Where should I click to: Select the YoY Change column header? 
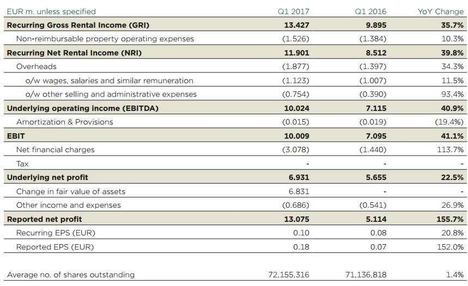coord(441,11)
